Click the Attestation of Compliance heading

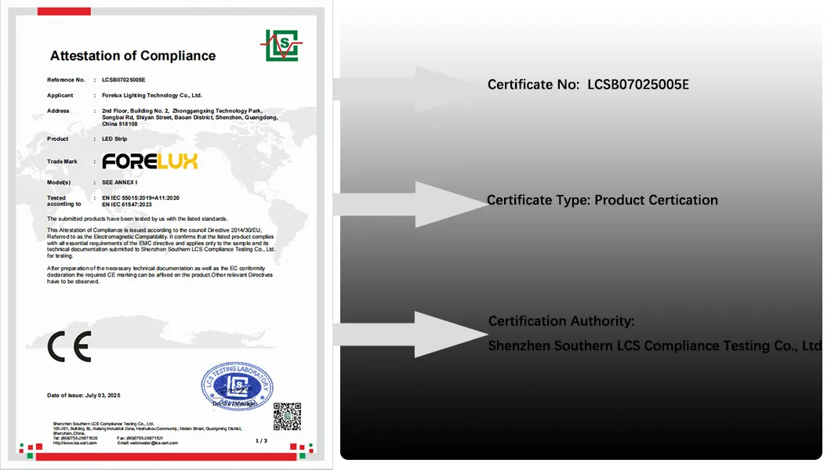click(x=132, y=56)
